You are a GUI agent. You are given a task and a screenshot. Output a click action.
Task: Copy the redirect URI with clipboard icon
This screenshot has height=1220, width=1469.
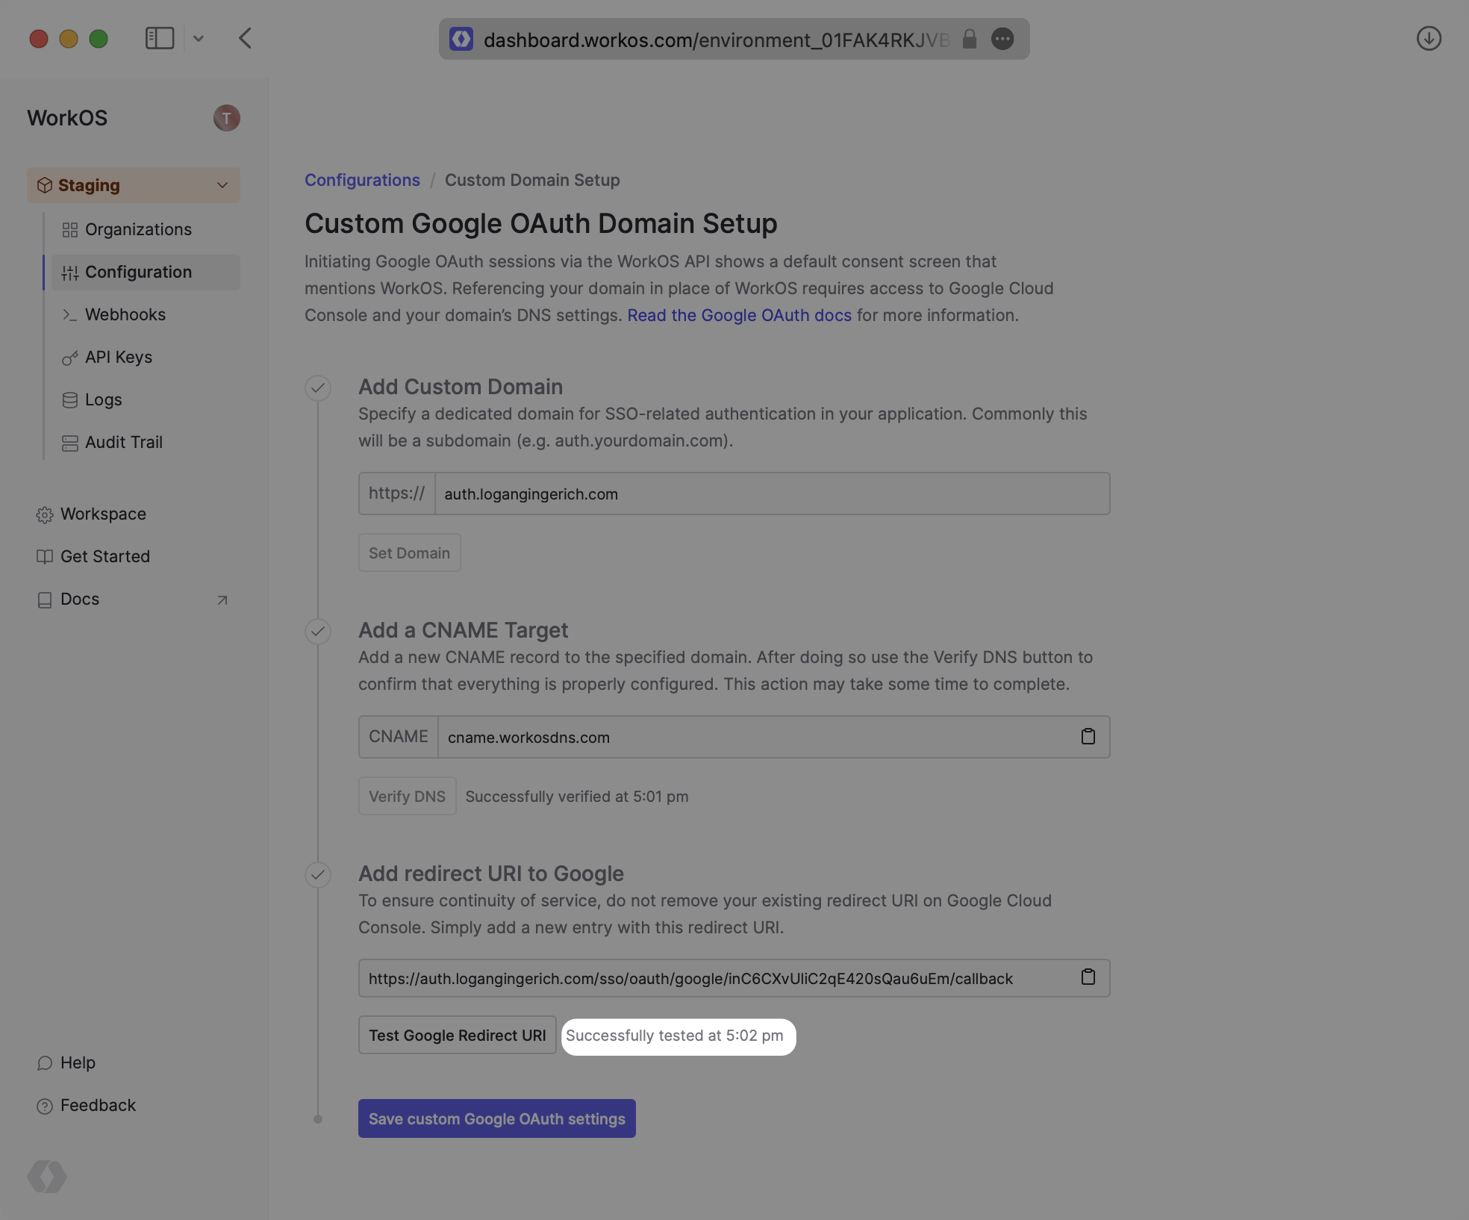point(1088,977)
